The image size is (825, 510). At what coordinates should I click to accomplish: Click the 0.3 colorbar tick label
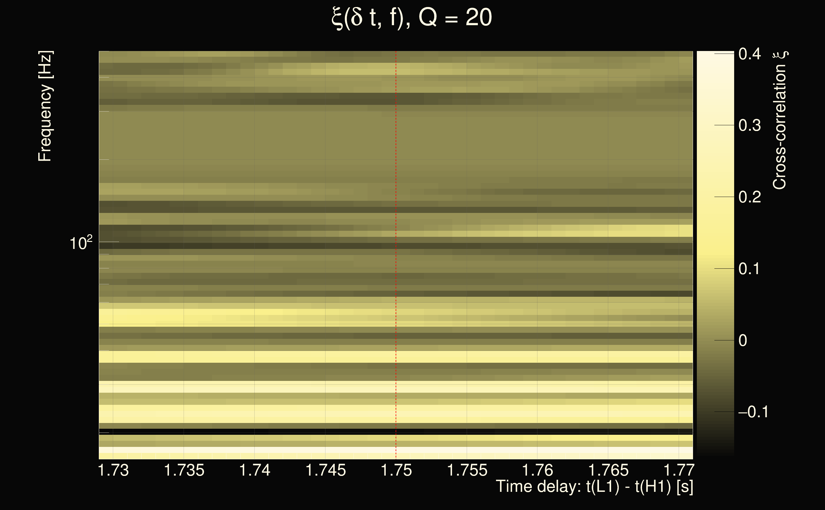tap(749, 126)
